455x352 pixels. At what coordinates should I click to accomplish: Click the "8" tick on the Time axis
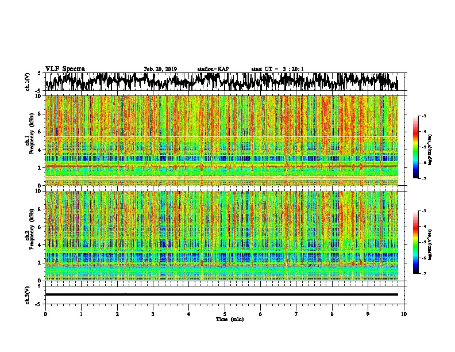click(332, 314)
